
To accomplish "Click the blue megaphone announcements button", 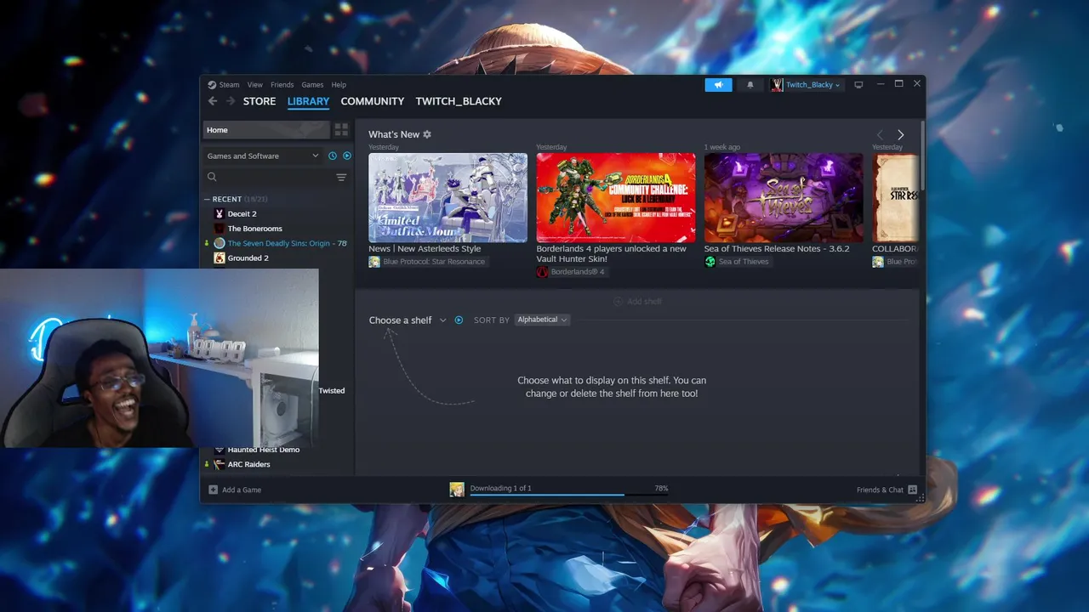I will coord(718,85).
